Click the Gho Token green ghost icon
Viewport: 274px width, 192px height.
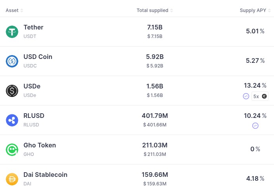click(12, 150)
